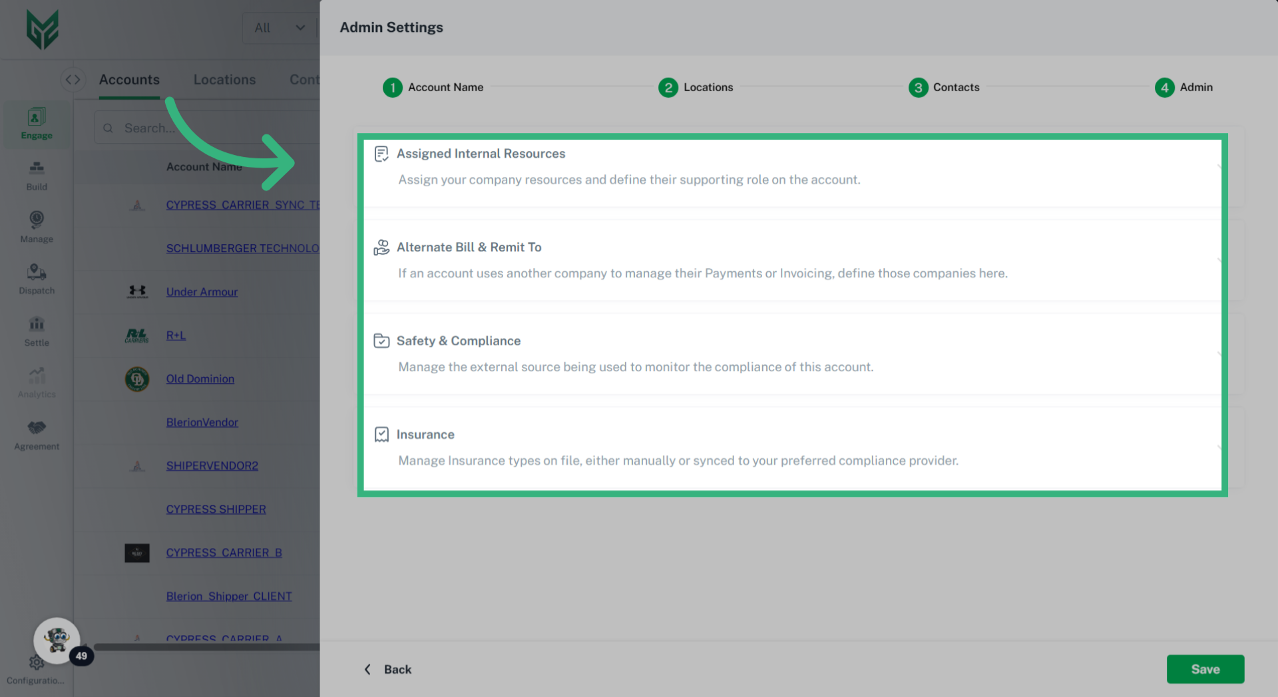Open the Under Armour account link
This screenshot has width=1278, height=697.
click(x=202, y=291)
